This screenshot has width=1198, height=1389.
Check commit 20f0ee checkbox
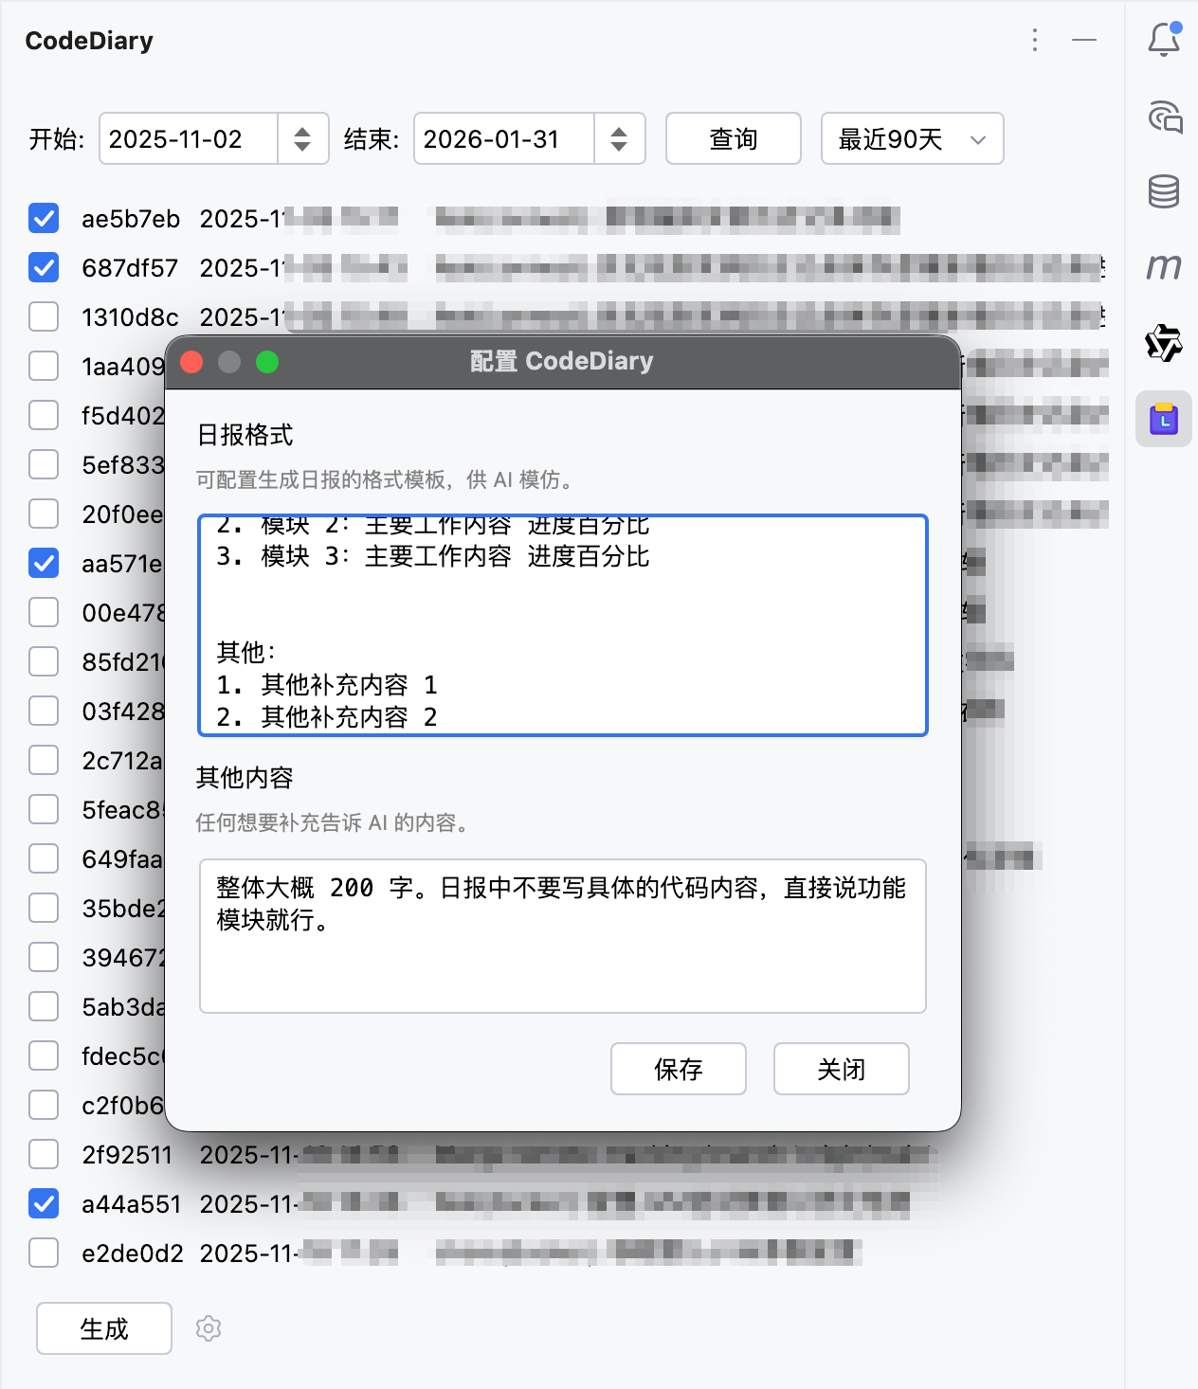tap(44, 514)
